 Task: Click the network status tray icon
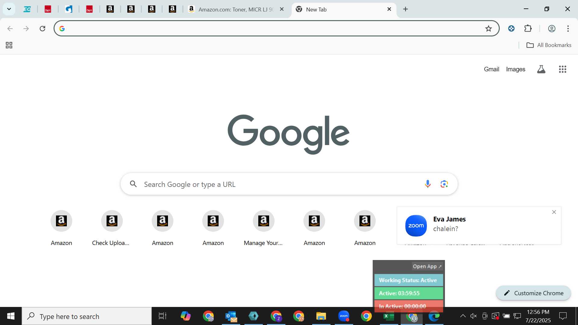[517, 316]
